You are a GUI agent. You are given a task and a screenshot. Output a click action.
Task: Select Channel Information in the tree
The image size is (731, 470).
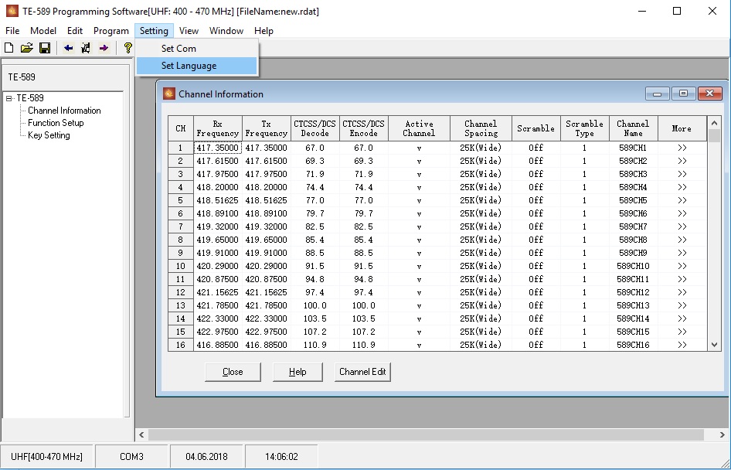coord(64,111)
